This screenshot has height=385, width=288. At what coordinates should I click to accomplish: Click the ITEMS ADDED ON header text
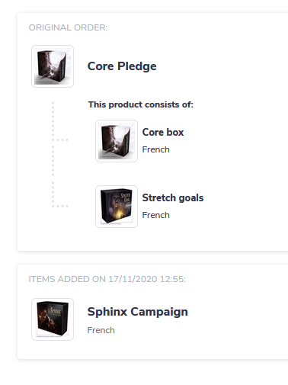67,279
